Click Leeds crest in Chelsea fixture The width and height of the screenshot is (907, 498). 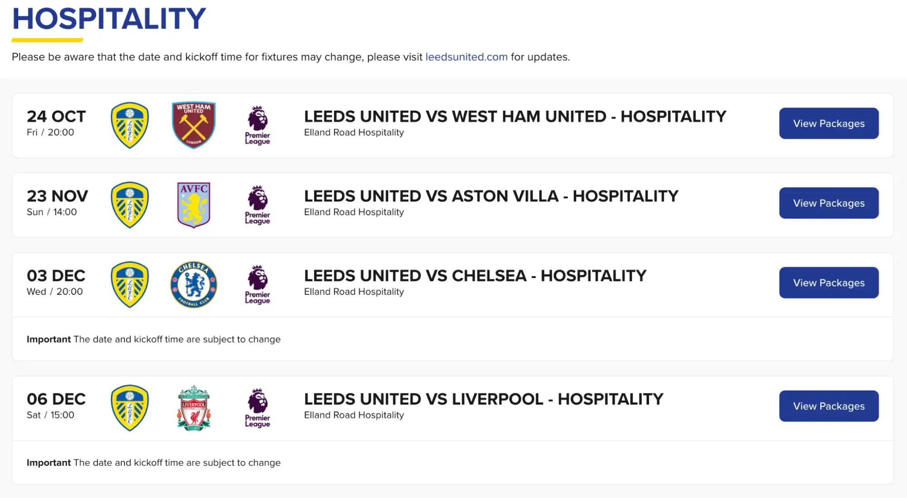click(x=130, y=284)
